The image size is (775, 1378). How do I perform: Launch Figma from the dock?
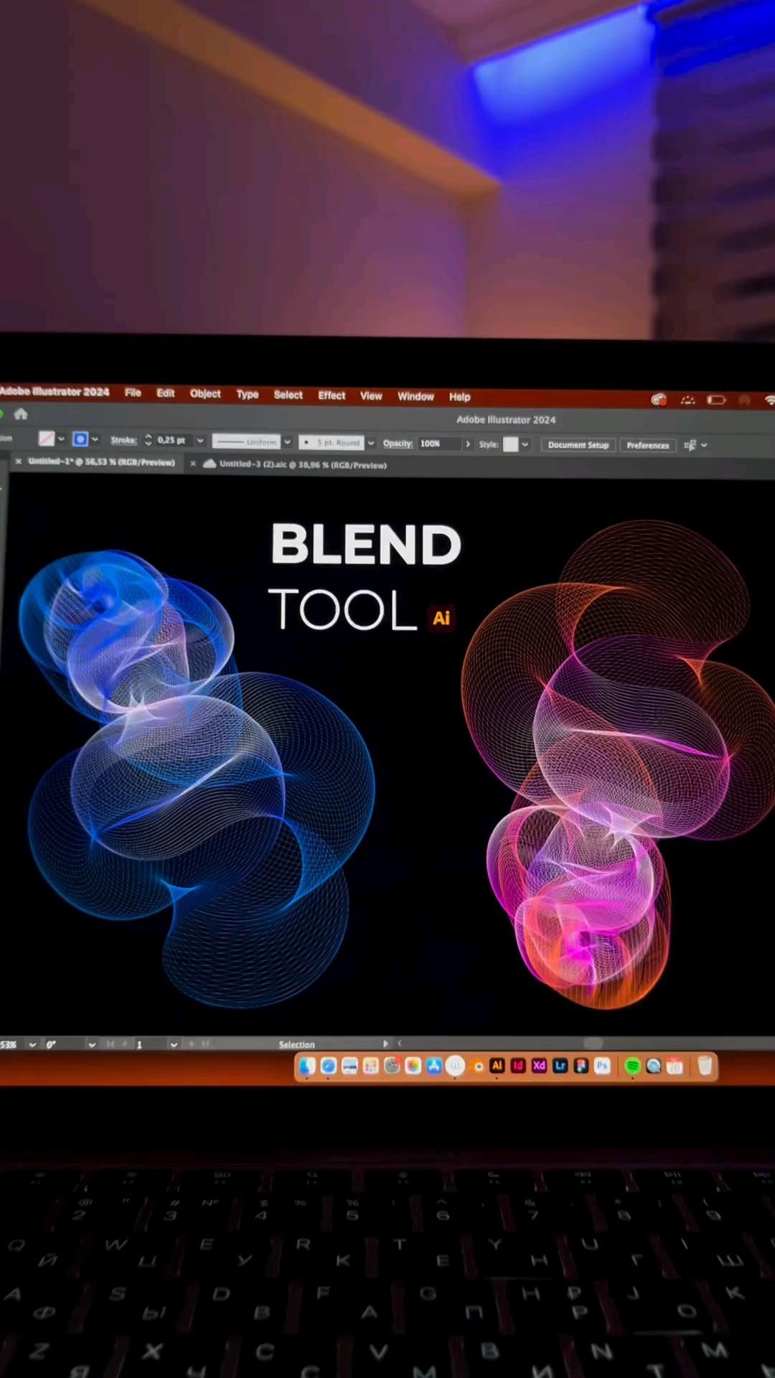coord(581,1066)
